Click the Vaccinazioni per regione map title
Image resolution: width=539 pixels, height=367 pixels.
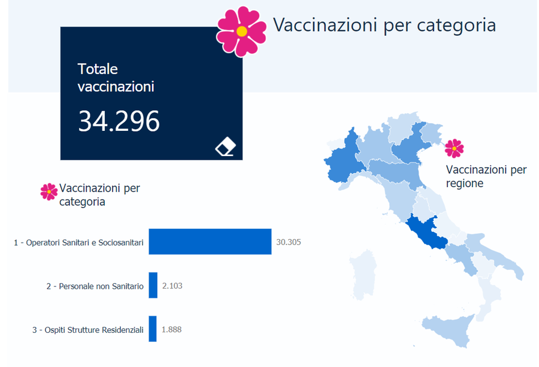(486, 176)
